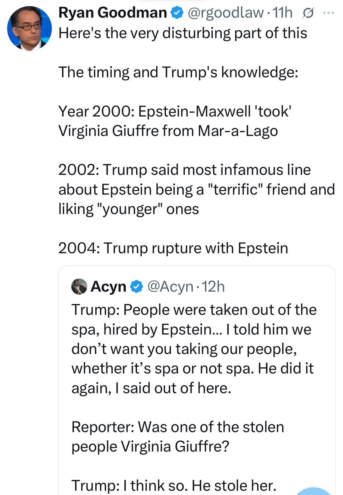Open the @rgoodlaw handle link
Image resolution: width=343 pixels, height=495 pixels.
point(225,13)
